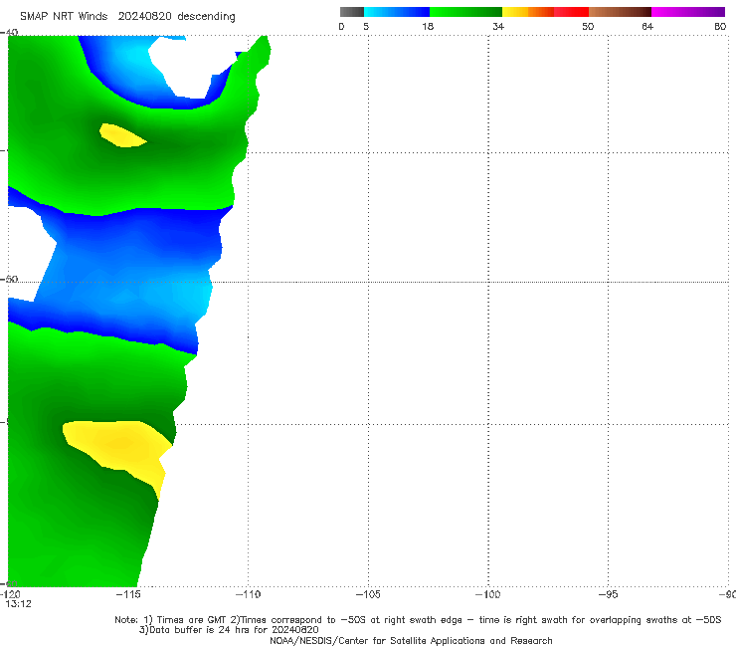
Task: Click the longitude label "-105"
Action: pyautogui.click(x=368, y=595)
